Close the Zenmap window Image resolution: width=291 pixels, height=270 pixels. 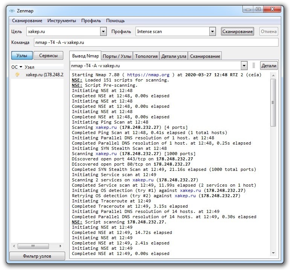272,9
